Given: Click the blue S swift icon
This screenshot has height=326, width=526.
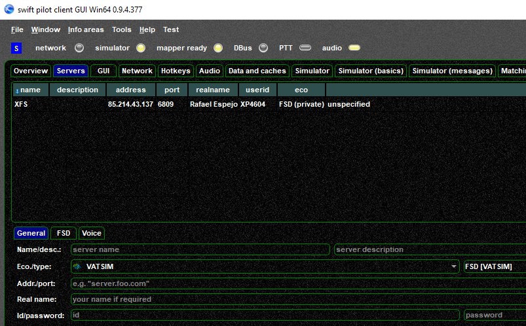Looking at the screenshot, I should [16, 48].
